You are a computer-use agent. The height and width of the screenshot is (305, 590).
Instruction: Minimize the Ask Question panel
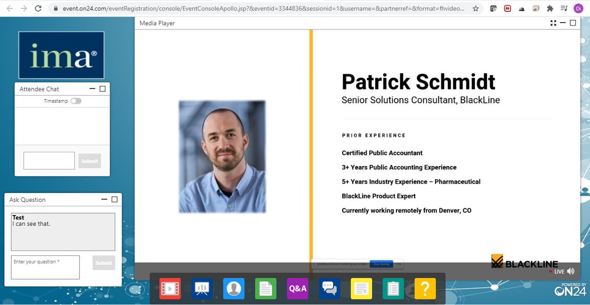[104, 199]
